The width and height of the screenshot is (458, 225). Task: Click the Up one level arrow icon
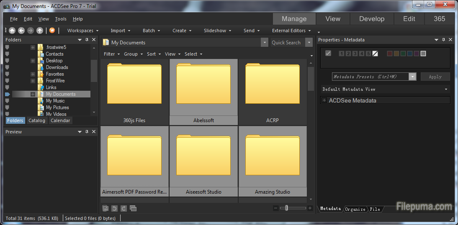coord(40,31)
